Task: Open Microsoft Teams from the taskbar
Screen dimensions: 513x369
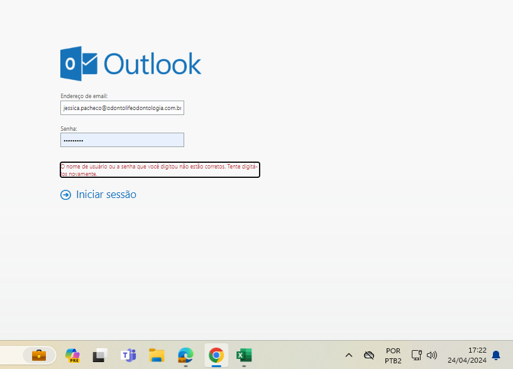Action: [x=129, y=356]
